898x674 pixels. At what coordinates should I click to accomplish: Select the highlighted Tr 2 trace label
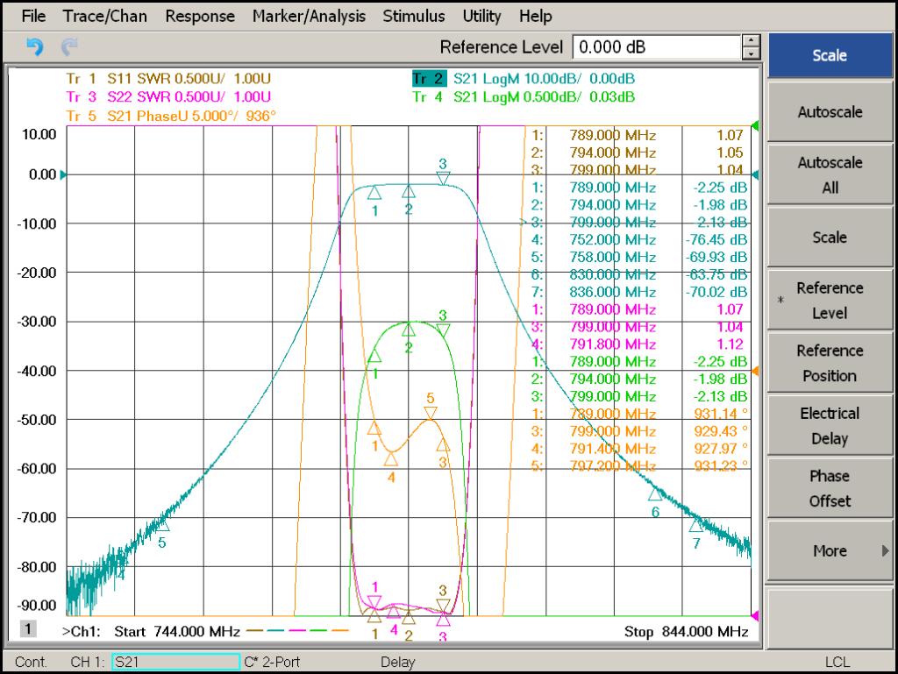(x=429, y=78)
